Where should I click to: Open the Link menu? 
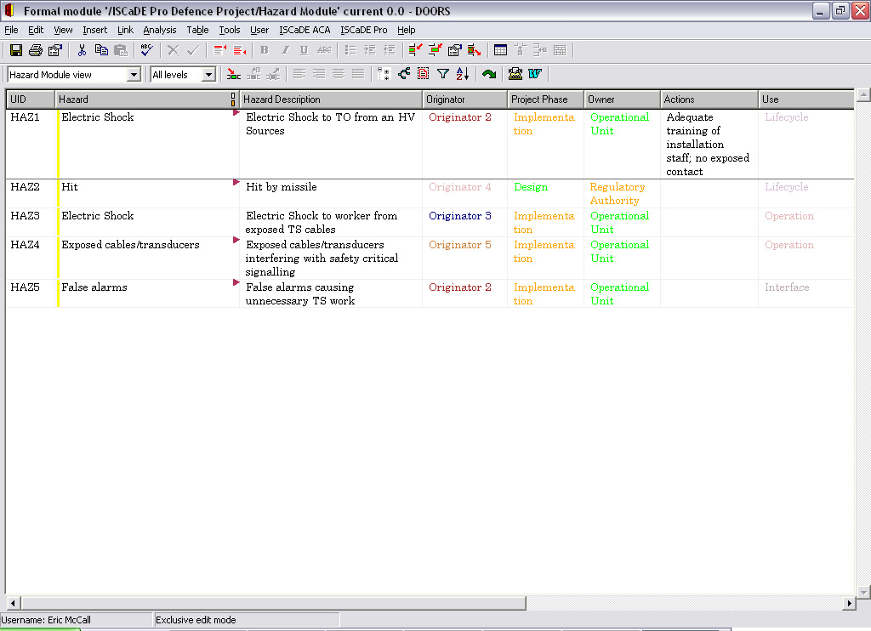point(125,30)
